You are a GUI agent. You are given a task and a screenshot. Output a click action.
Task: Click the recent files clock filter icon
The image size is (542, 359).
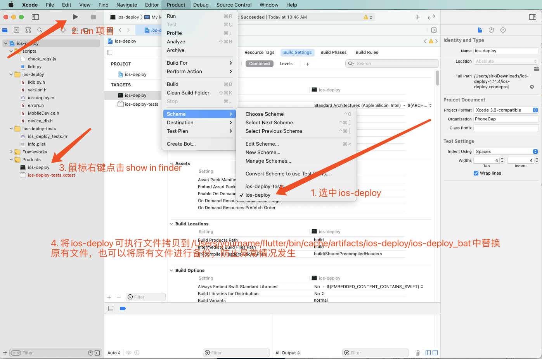[x=90, y=353]
